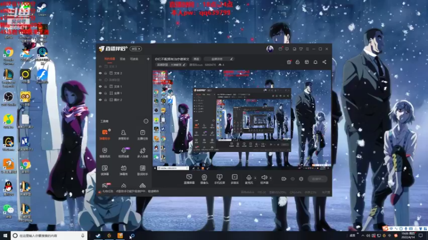
Task: Click the lock icon in the header row
Action: point(297,62)
